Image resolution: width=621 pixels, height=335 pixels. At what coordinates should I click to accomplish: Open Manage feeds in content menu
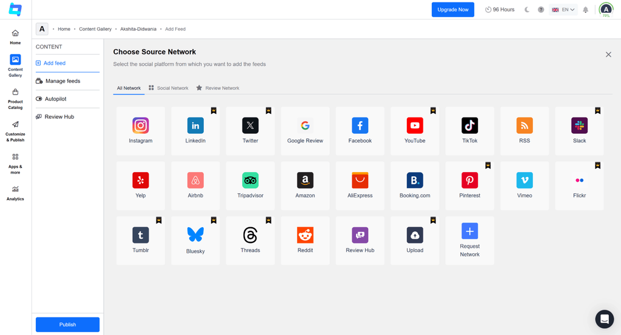coord(67,81)
